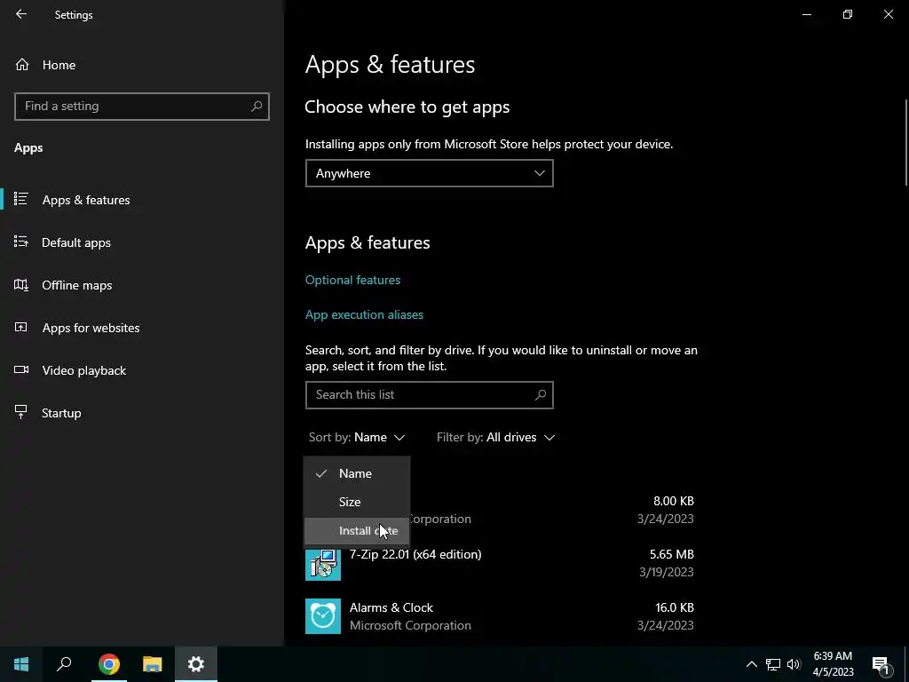The width and height of the screenshot is (909, 682).
Task: Click the Startup sidebar icon
Action: 21,412
